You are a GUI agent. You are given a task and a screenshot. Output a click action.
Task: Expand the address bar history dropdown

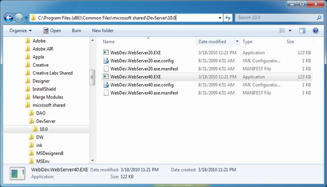220,18
